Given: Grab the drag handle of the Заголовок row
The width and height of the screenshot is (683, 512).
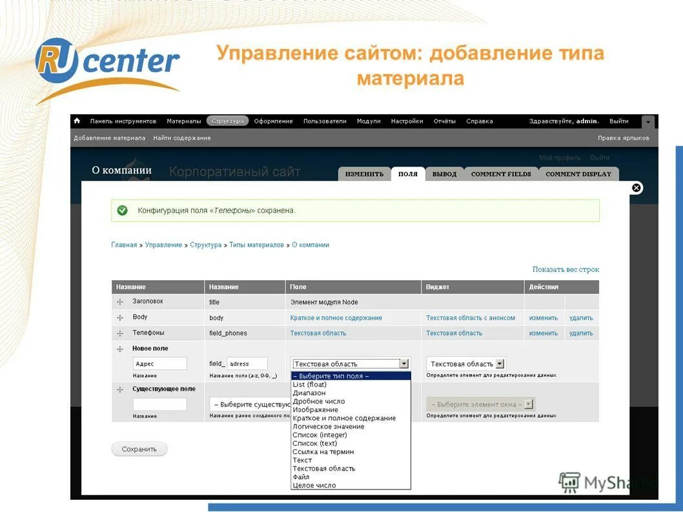Looking at the screenshot, I should (x=119, y=302).
